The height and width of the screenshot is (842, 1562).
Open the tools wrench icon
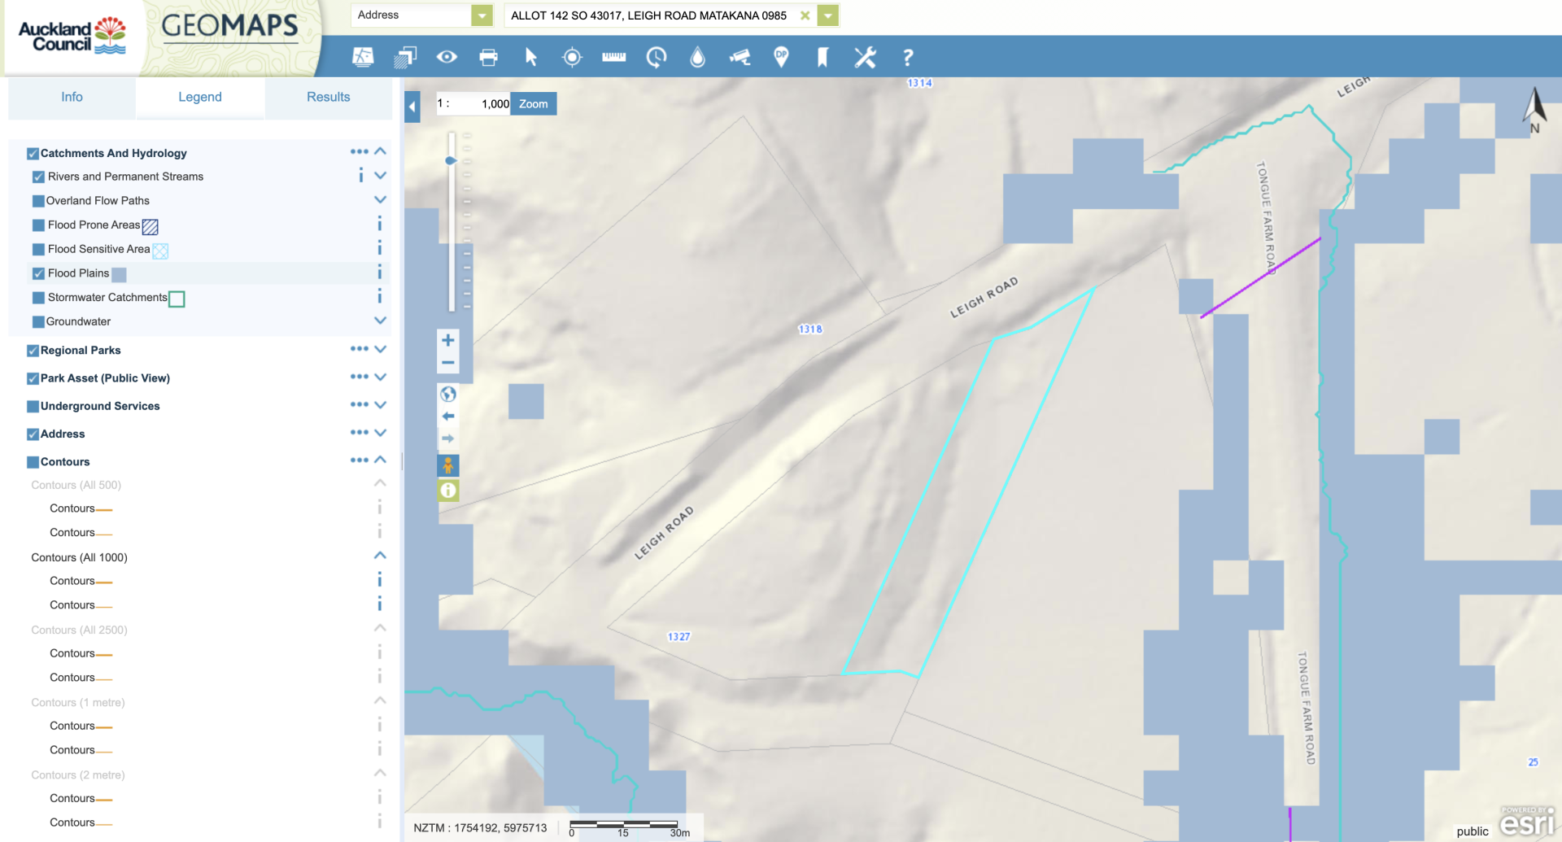(x=865, y=57)
